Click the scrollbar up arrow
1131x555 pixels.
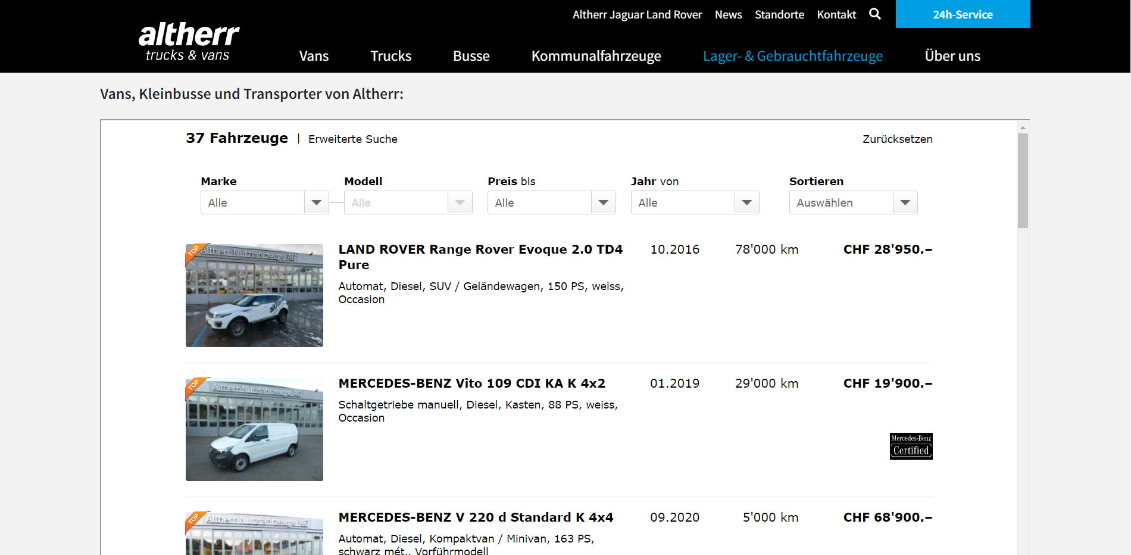click(1023, 127)
